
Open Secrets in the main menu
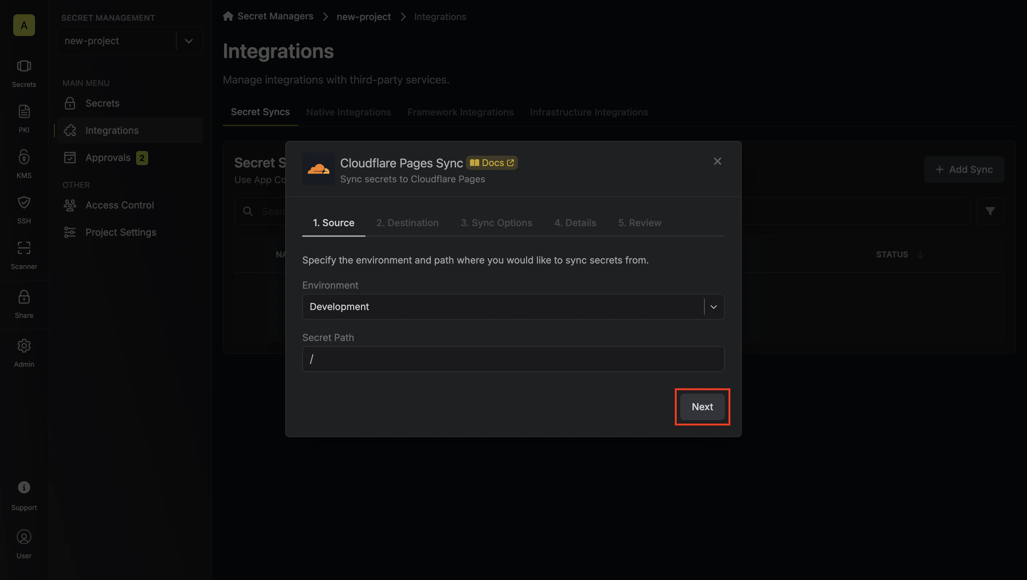point(130,103)
